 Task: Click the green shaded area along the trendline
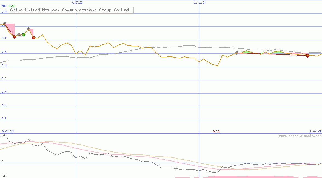[x=246, y=51]
